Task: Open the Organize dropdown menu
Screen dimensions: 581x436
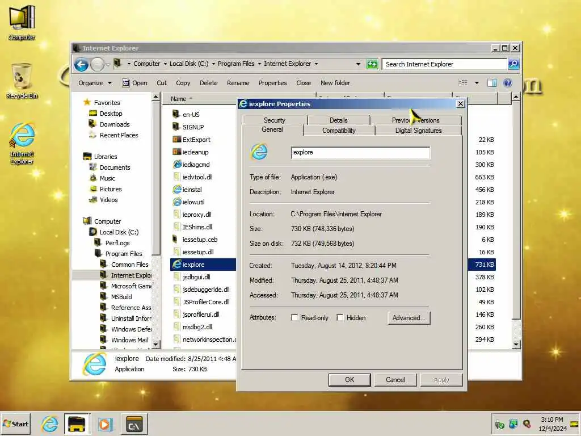Action: click(x=95, y=83)
